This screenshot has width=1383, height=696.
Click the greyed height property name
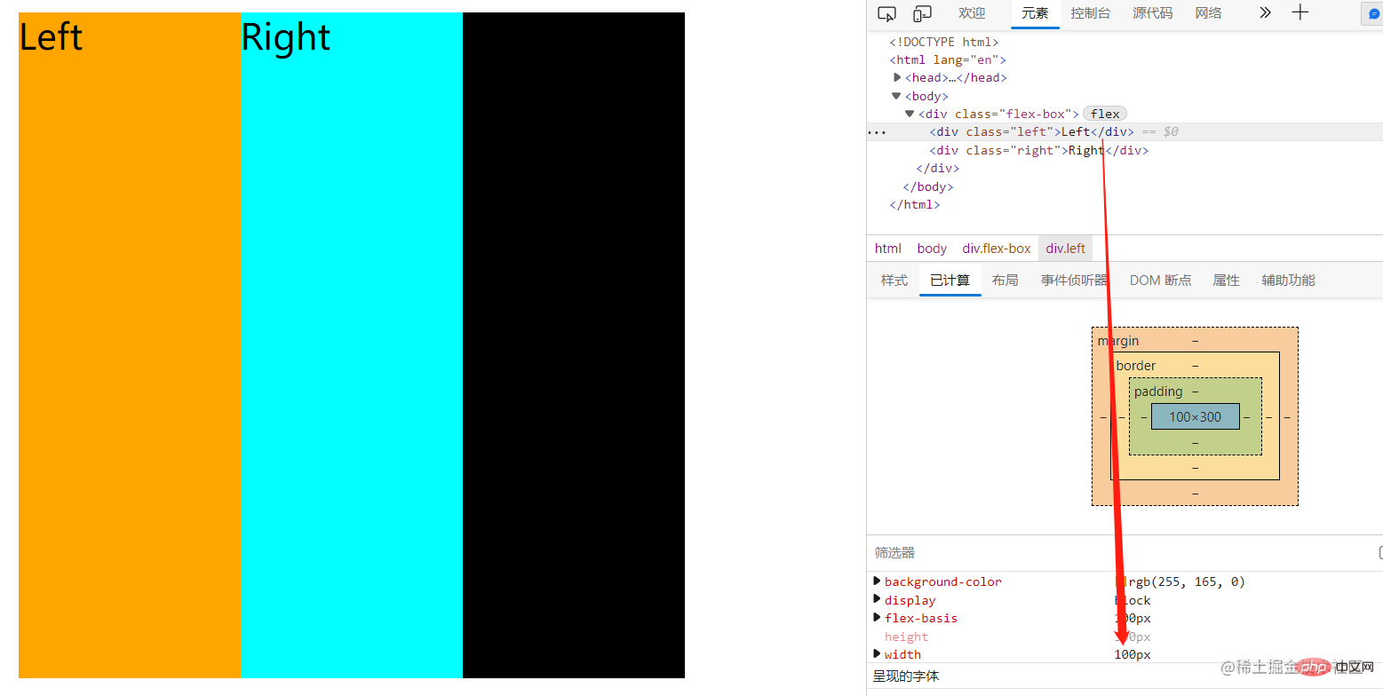pyautogui.click(x=906, y=637)
